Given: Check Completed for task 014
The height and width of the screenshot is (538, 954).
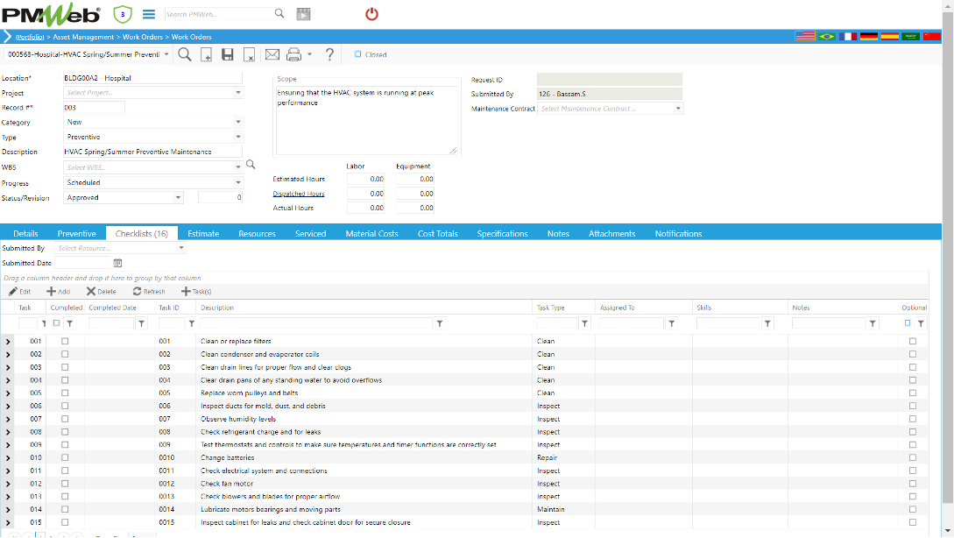Looking at the screenshot, I should coord(65,509).
